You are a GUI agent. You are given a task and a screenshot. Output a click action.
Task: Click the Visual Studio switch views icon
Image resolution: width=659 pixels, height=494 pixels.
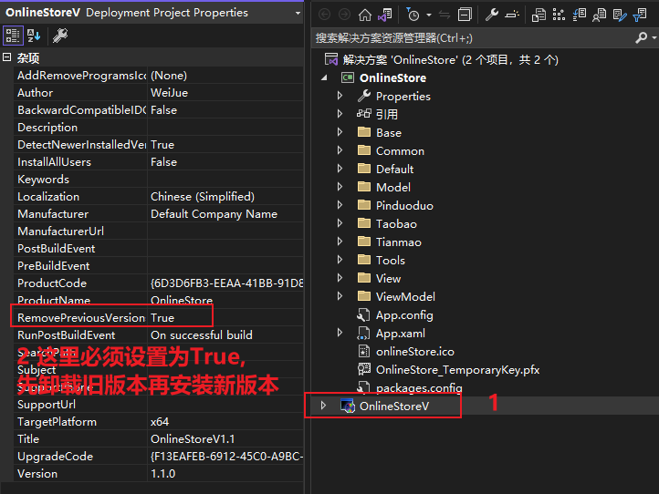tap(386, 15)
